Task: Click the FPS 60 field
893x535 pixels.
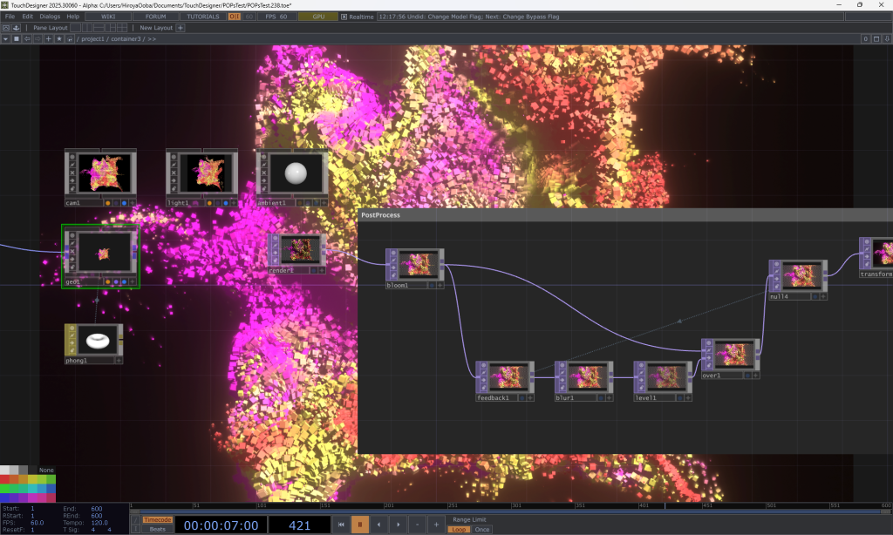Action: (276, 17)
